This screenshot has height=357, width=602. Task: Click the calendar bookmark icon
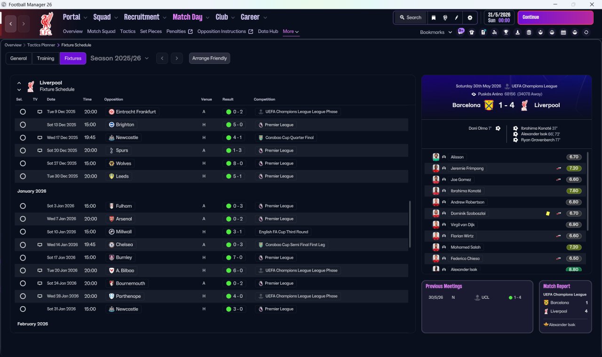pyautogui.click(x=563, y=32)
